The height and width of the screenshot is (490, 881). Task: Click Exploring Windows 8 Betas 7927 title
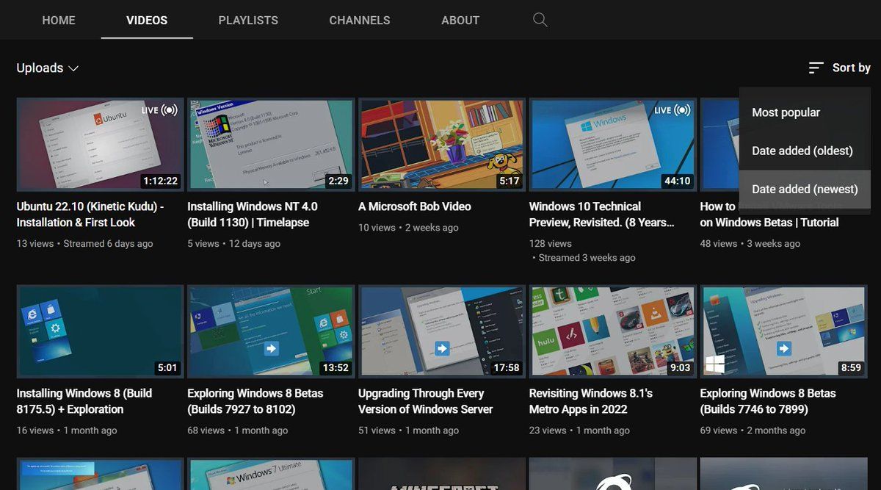tap(255, 401)
